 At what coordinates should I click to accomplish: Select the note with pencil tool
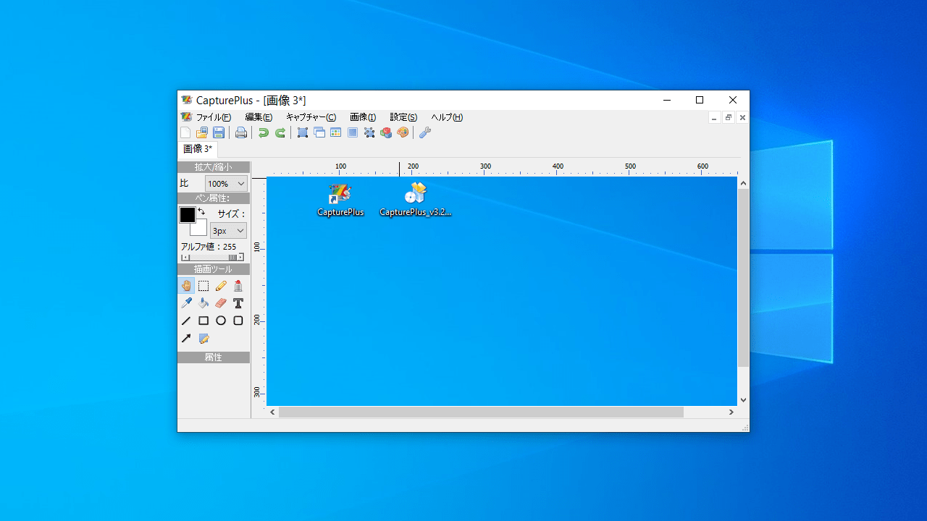click(x=204, y=338)
